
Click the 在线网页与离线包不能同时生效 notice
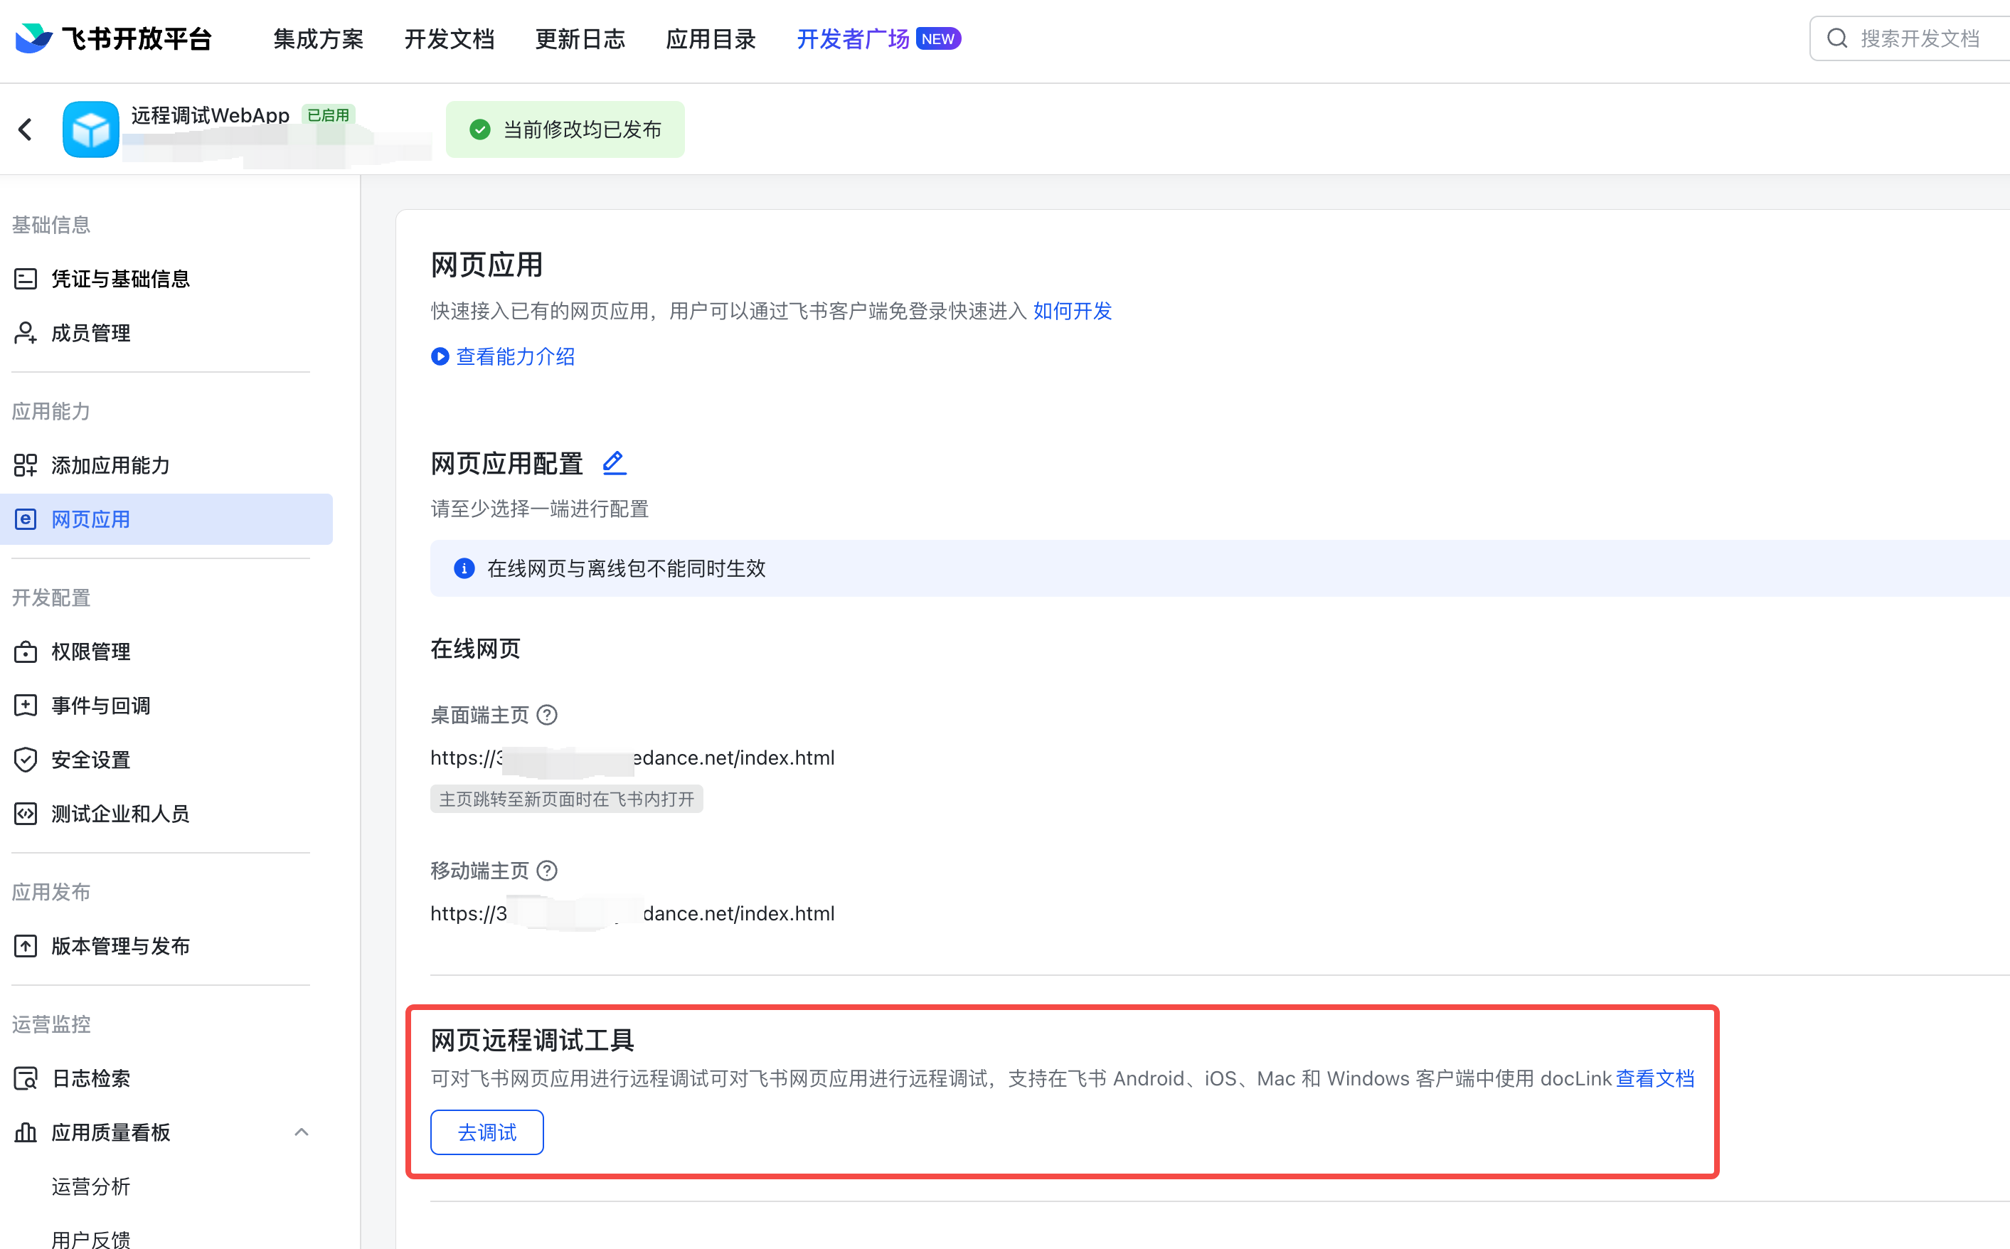[1220, 568]
